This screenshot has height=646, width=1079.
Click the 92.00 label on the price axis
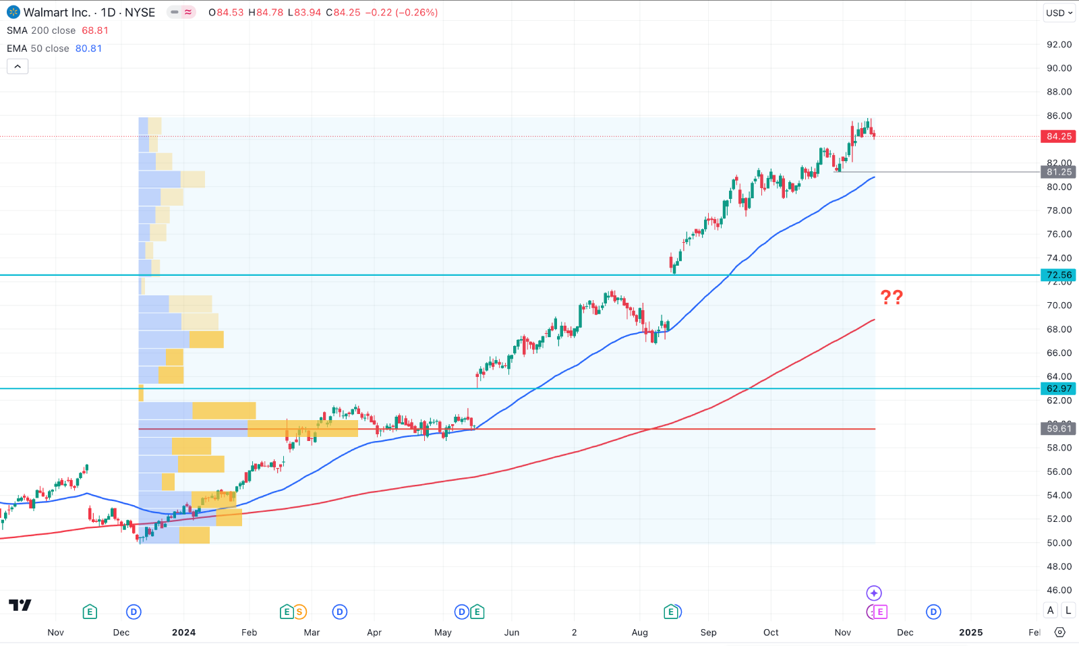1059,45
